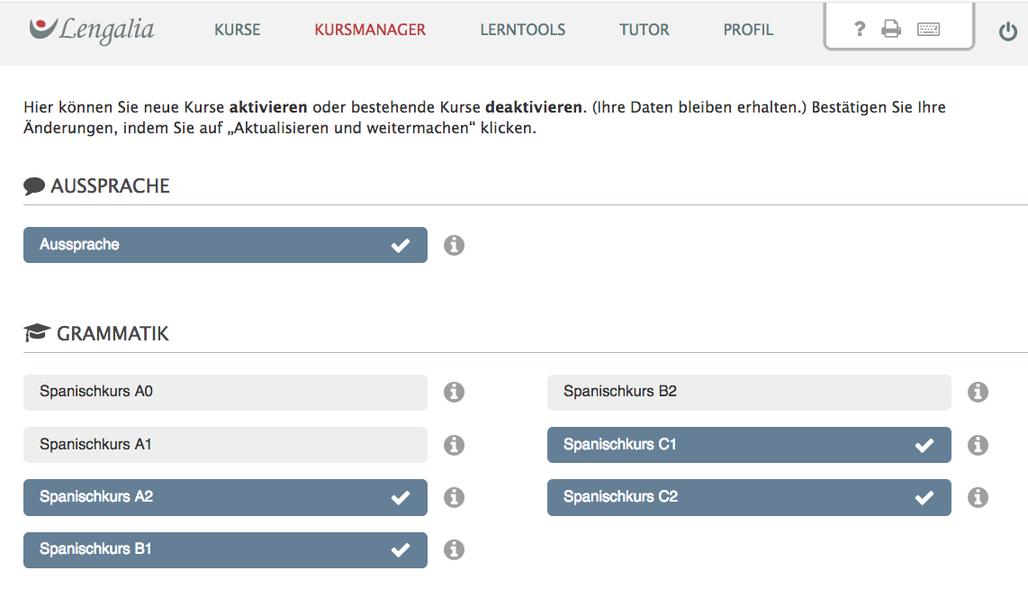Disable the Spanischkurs C1 course

(x=749, y=445)
